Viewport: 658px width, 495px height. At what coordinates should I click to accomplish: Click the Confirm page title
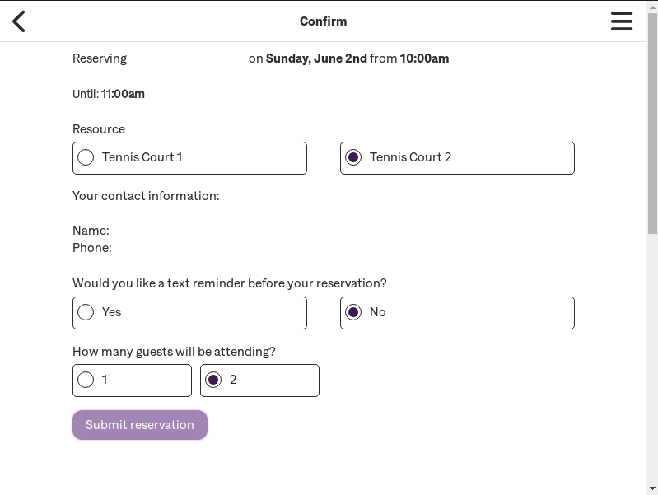tap(323, 21)
